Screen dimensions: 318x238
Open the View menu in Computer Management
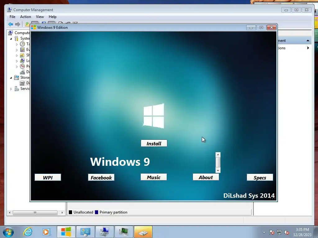point(40,17)
